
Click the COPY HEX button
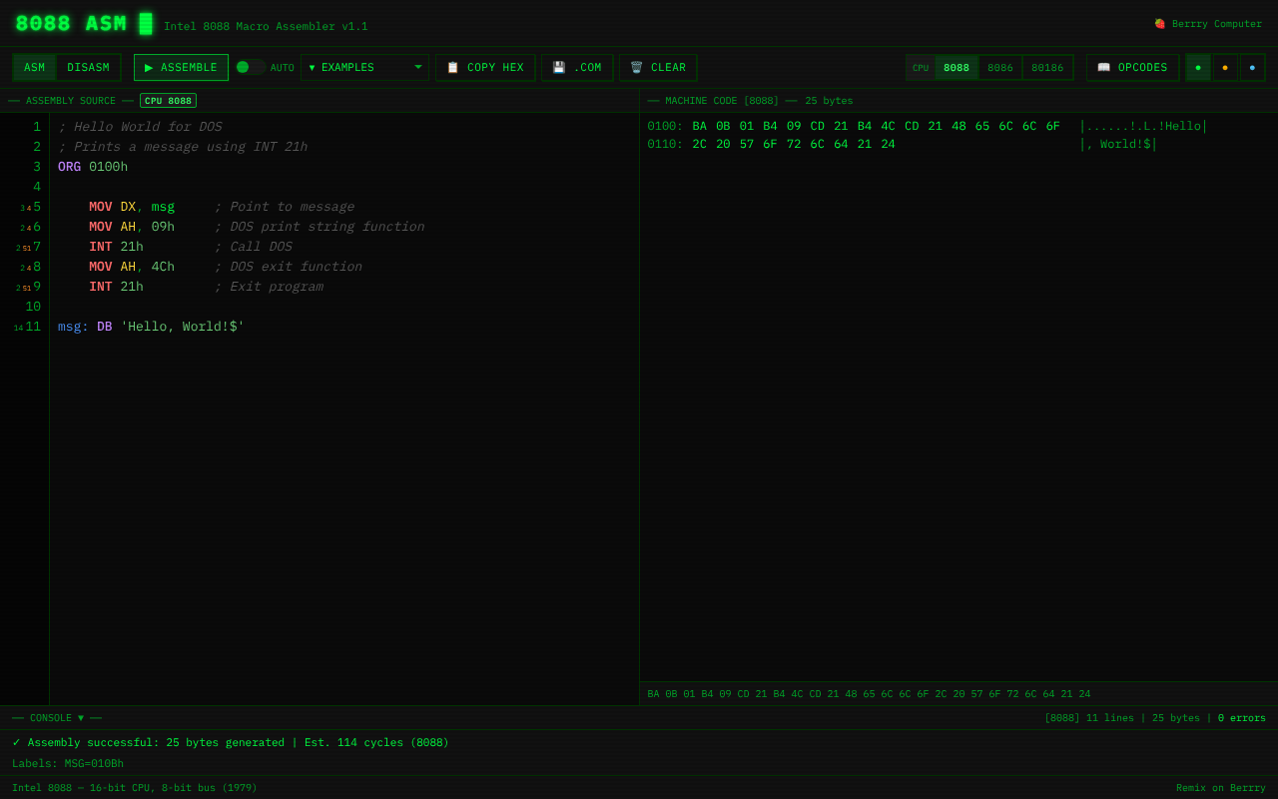(485, 68)
